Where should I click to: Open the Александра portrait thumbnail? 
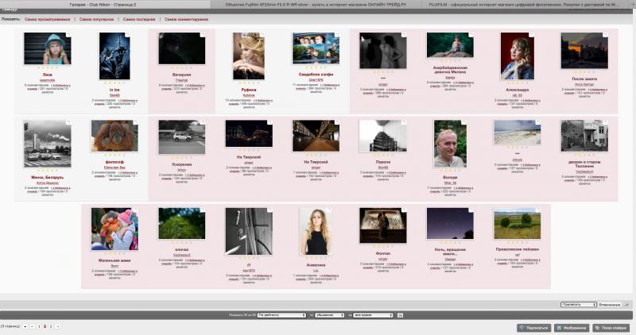click(x=518, y=56)
